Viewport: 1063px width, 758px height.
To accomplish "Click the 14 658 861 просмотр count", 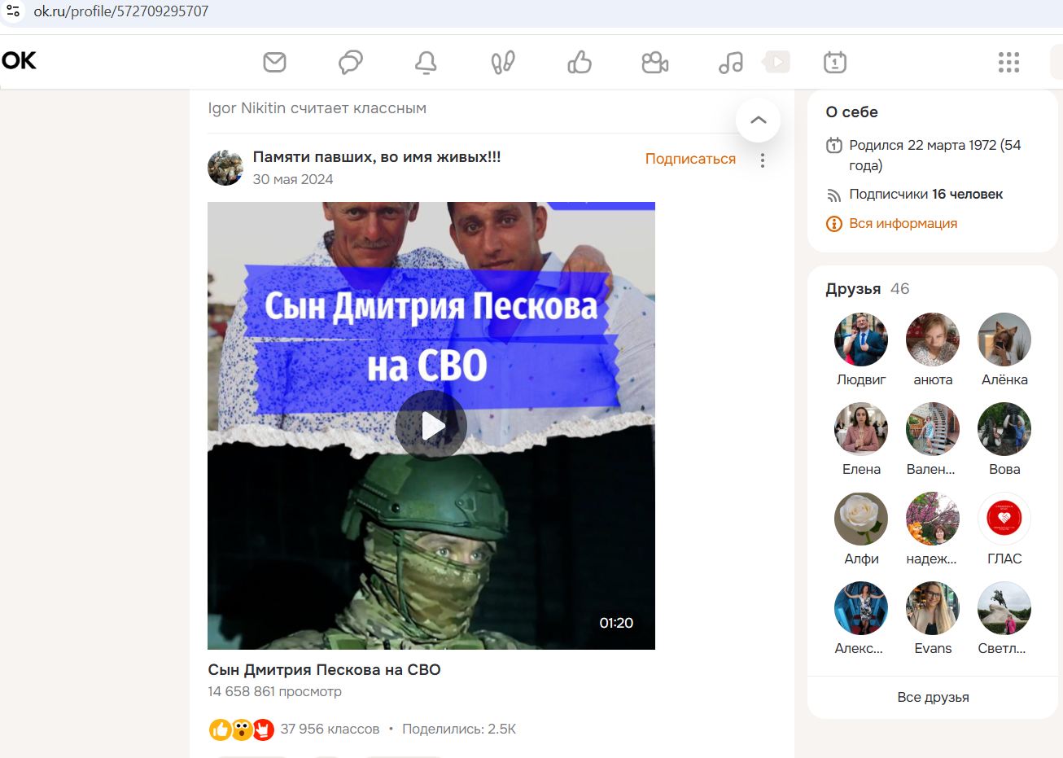I will (x=274, y=691).
